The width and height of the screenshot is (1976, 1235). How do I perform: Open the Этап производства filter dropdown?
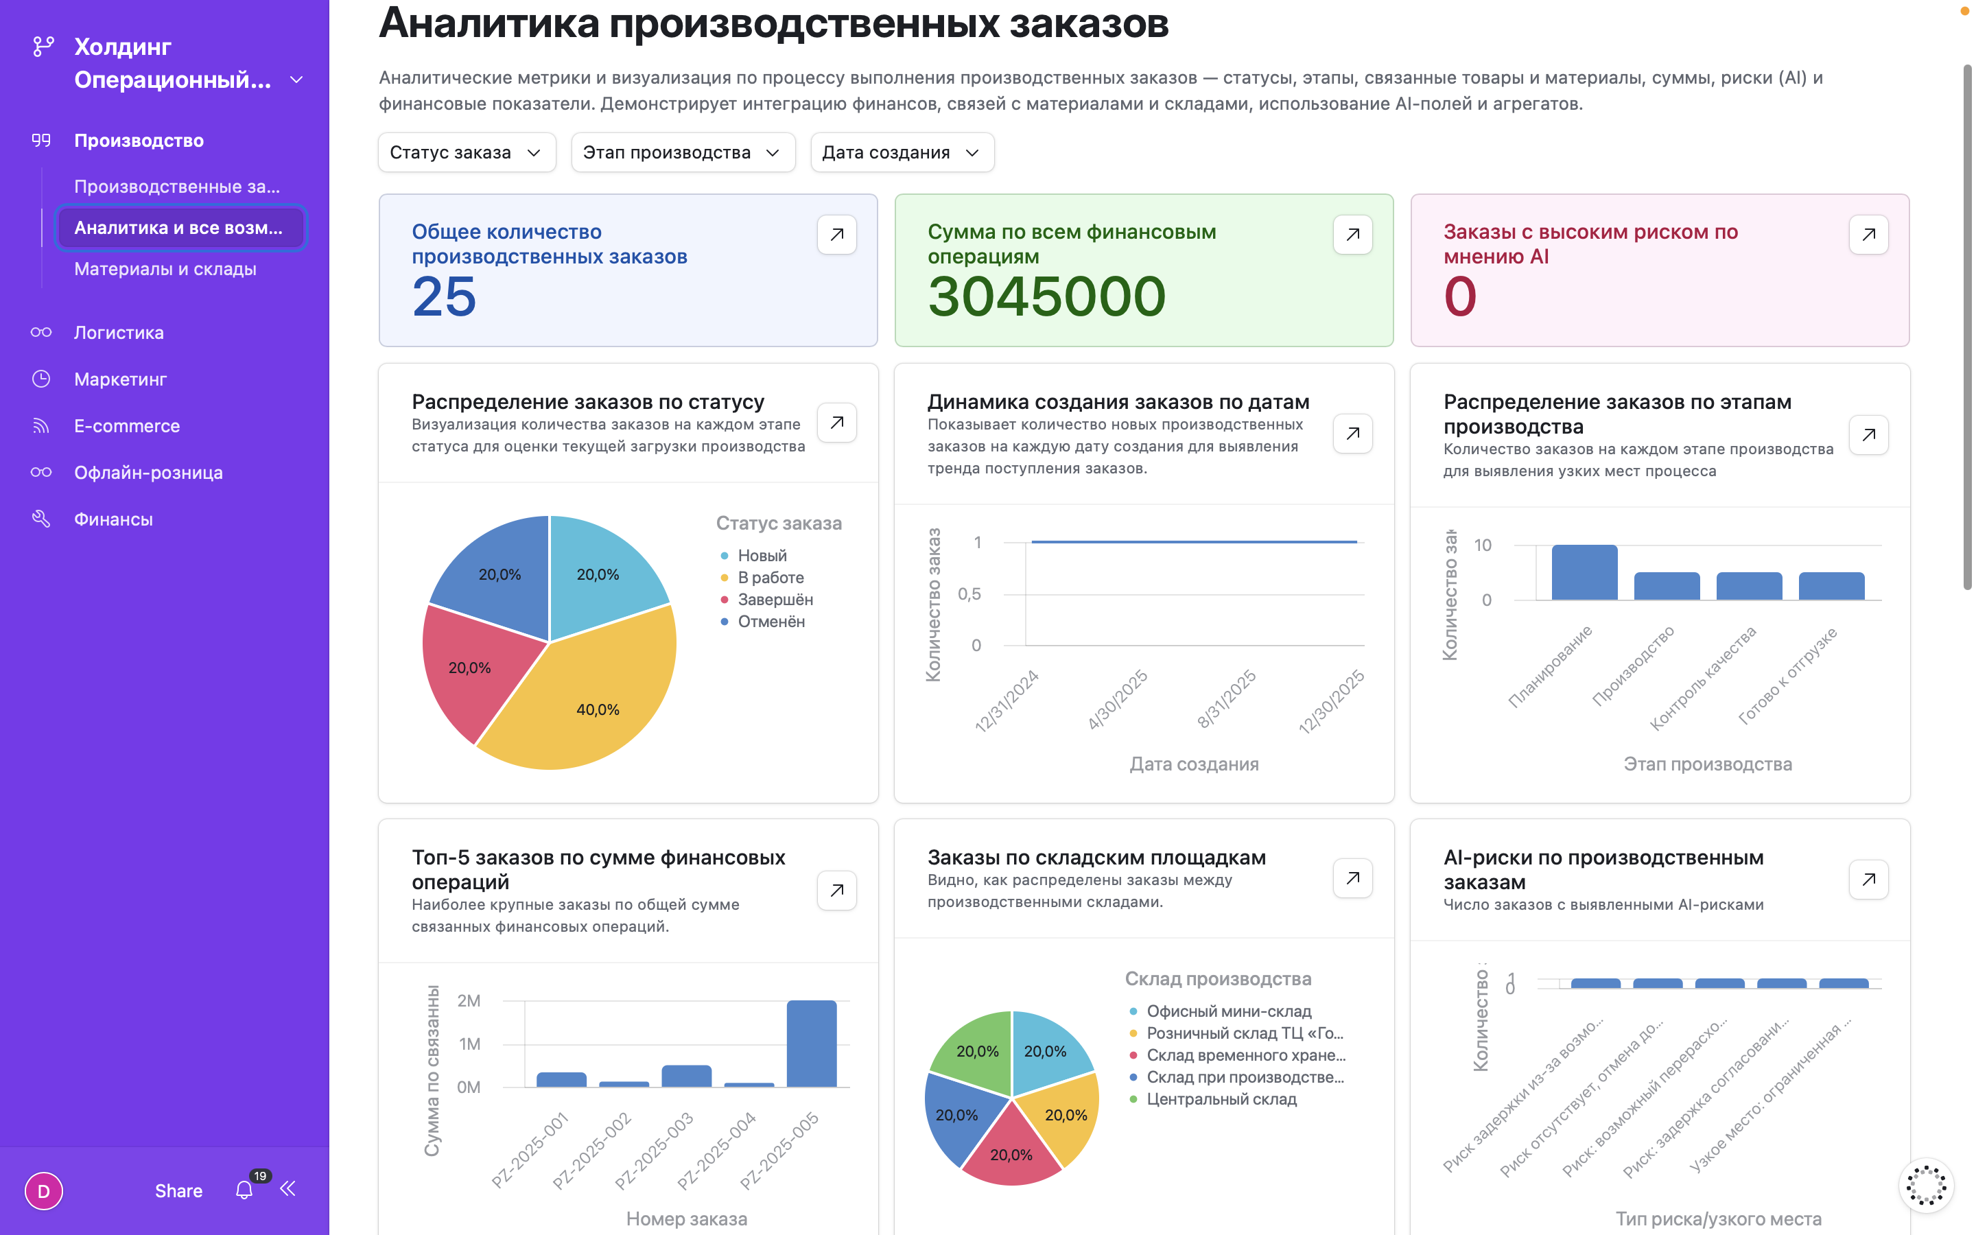[x=683, y=152]
